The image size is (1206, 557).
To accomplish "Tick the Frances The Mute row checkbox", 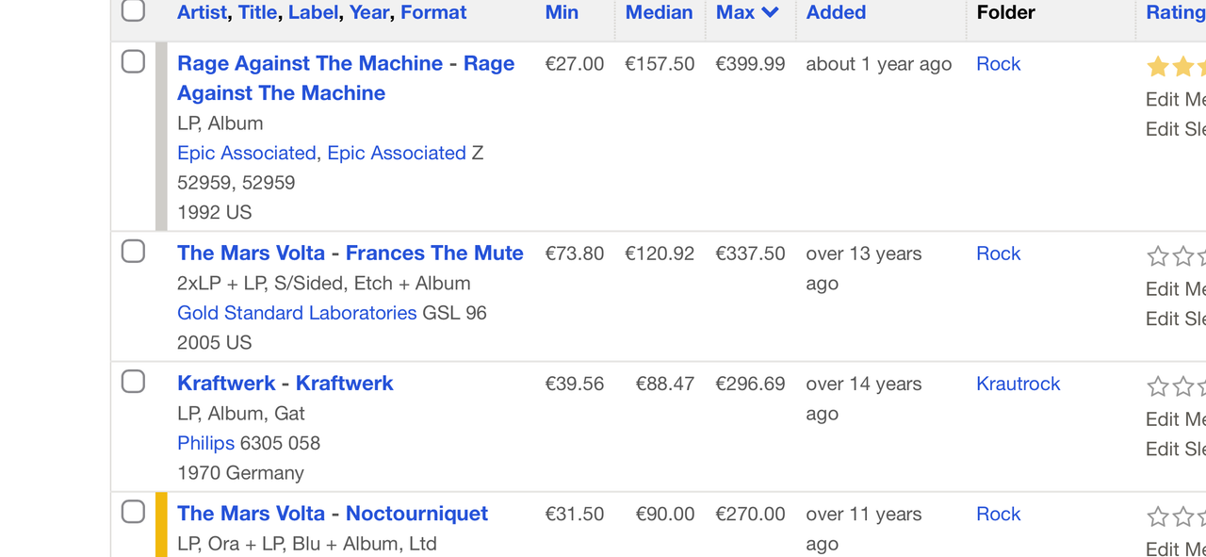I will pos(134,251).
